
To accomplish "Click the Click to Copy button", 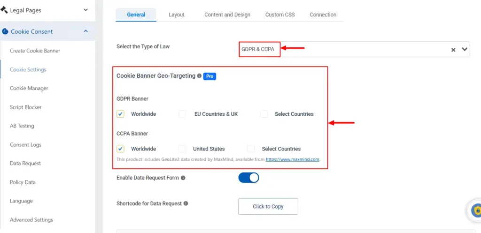I will (x=268, y=206).
